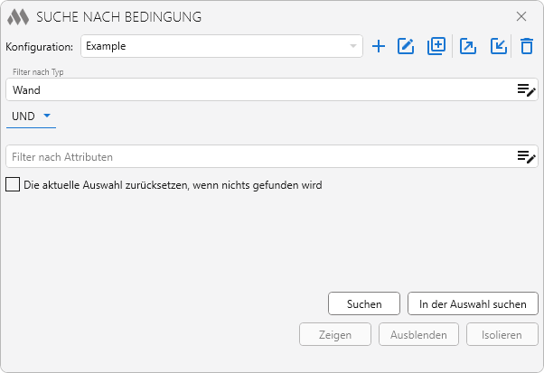Click the Filter nach Typ field containing Wand
The image size is (544, 373).
click(258, 90)
